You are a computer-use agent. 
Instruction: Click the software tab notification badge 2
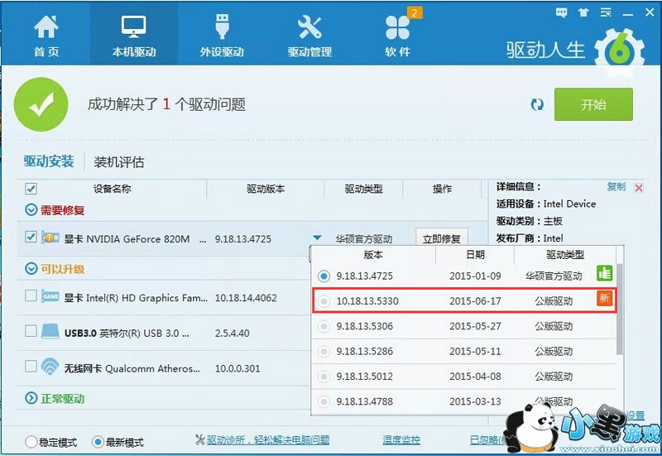[x=415, y=13]
